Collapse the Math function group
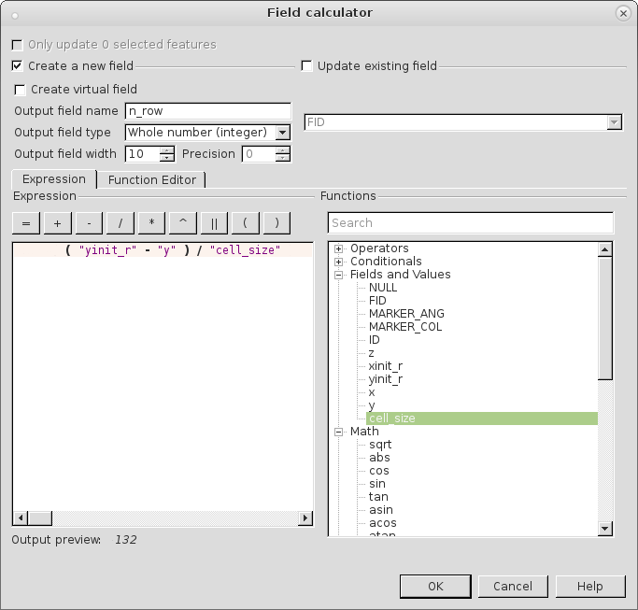The width and height of the screenshot is (638, 610). 338,432
